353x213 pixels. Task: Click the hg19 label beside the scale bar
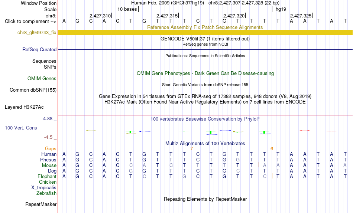(281, 9)
